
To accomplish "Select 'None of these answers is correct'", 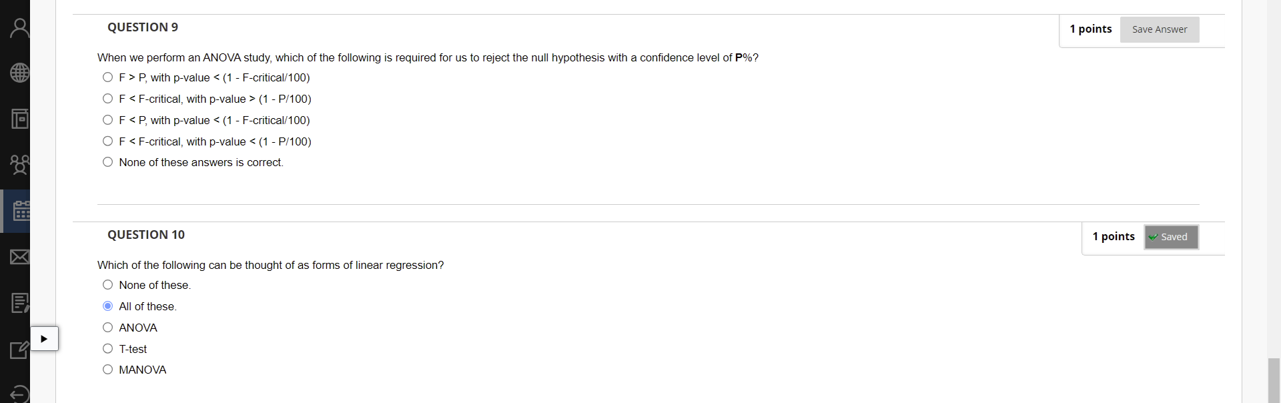I will pyautogui.click(x=107, y=162).
